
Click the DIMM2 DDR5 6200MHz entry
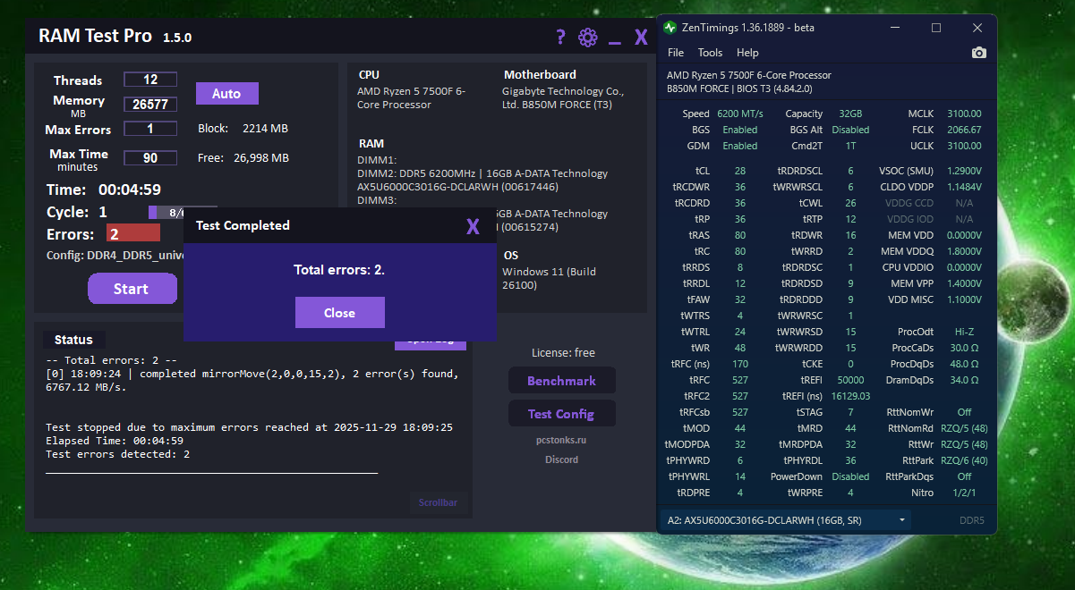click(x=482, y=181)
